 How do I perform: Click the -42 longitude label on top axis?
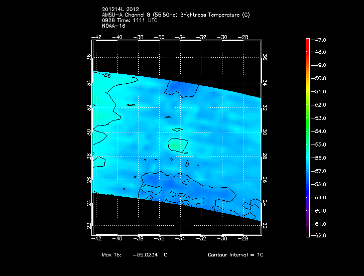pyautogui.click(x=97, y=37)
